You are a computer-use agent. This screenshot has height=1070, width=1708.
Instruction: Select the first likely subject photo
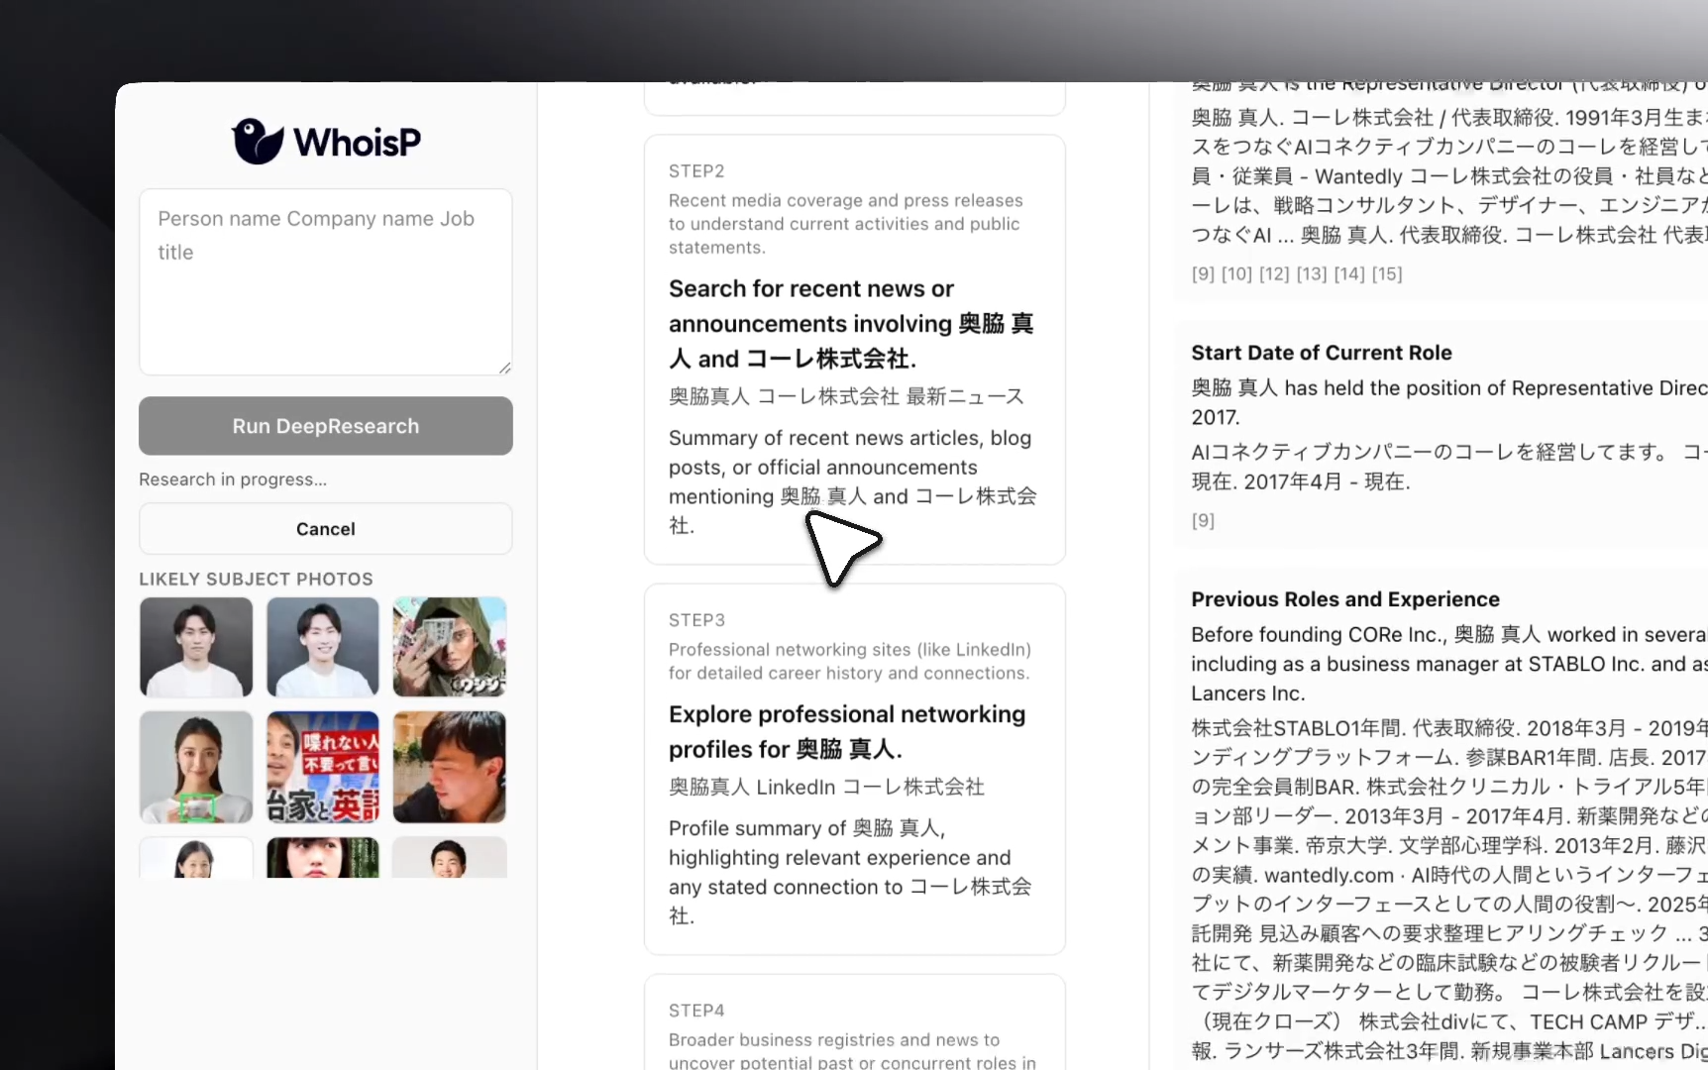point(195,647)
